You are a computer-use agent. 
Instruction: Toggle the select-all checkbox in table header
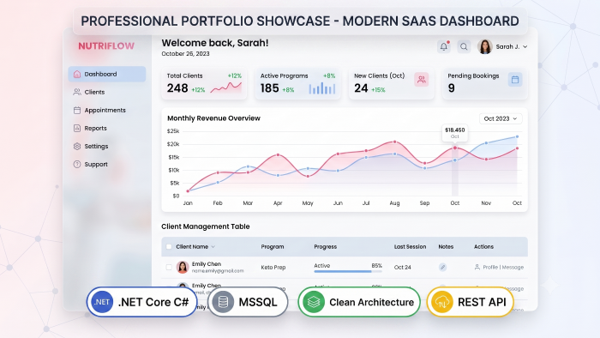[169, 247]
